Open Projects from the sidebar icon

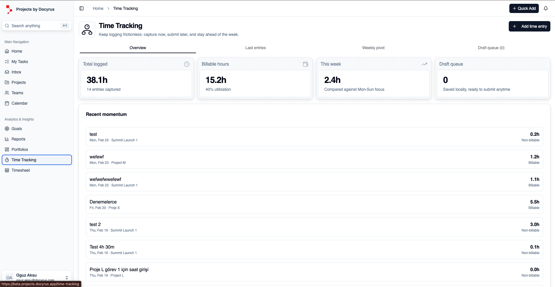[x=7, y=82]
